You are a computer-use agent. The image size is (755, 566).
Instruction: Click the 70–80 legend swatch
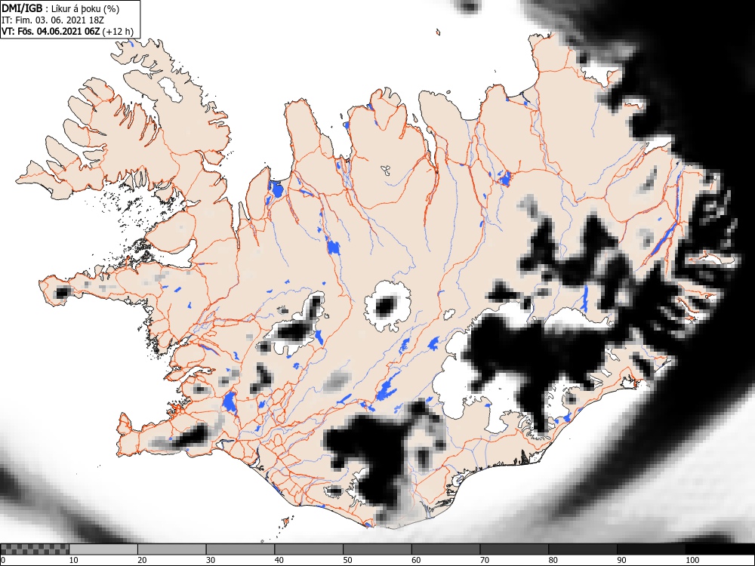point(513,549)
